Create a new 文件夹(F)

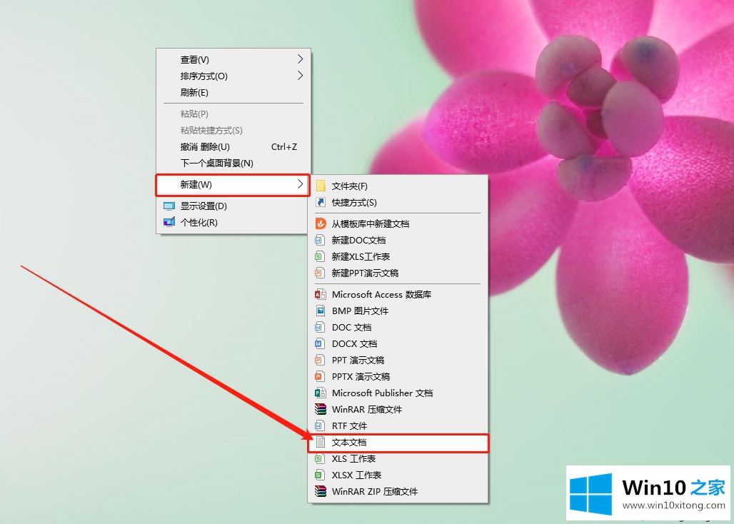(x=398, y=186)
